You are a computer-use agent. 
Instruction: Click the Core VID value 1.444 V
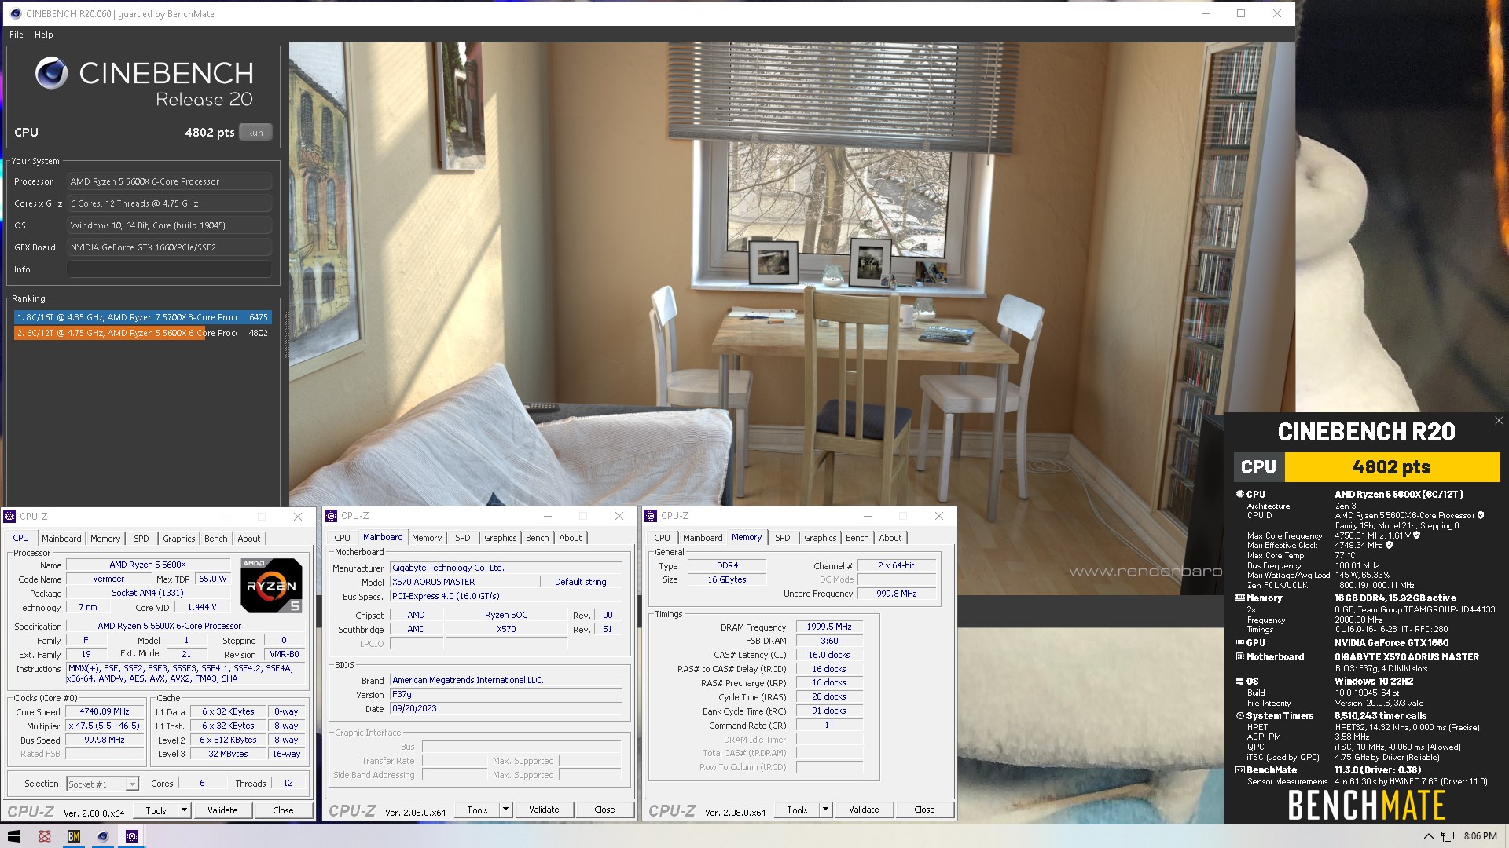(x=203, y=608)
